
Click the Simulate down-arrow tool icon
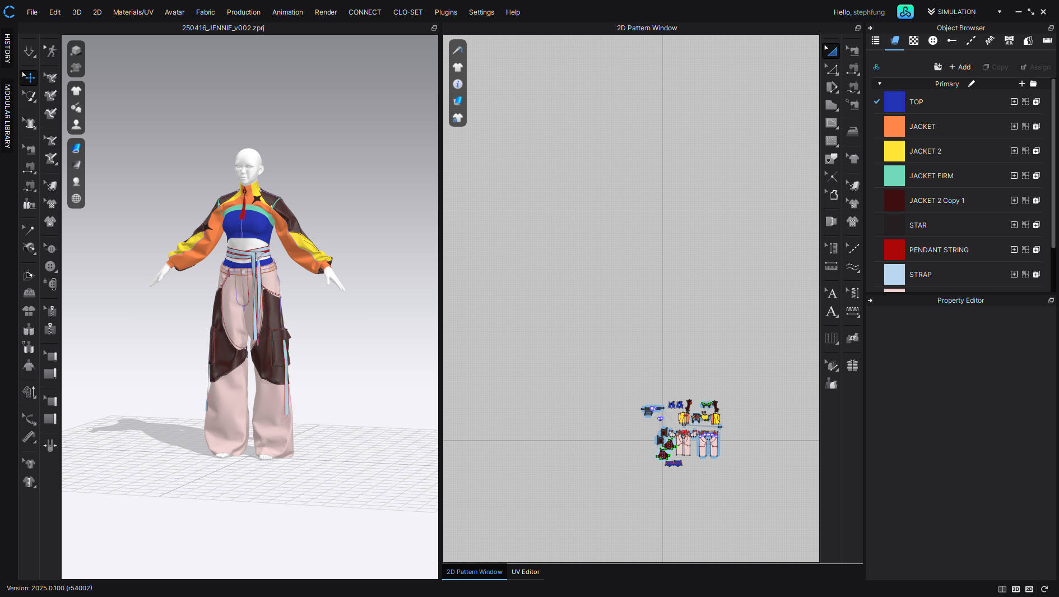point(29,52)
